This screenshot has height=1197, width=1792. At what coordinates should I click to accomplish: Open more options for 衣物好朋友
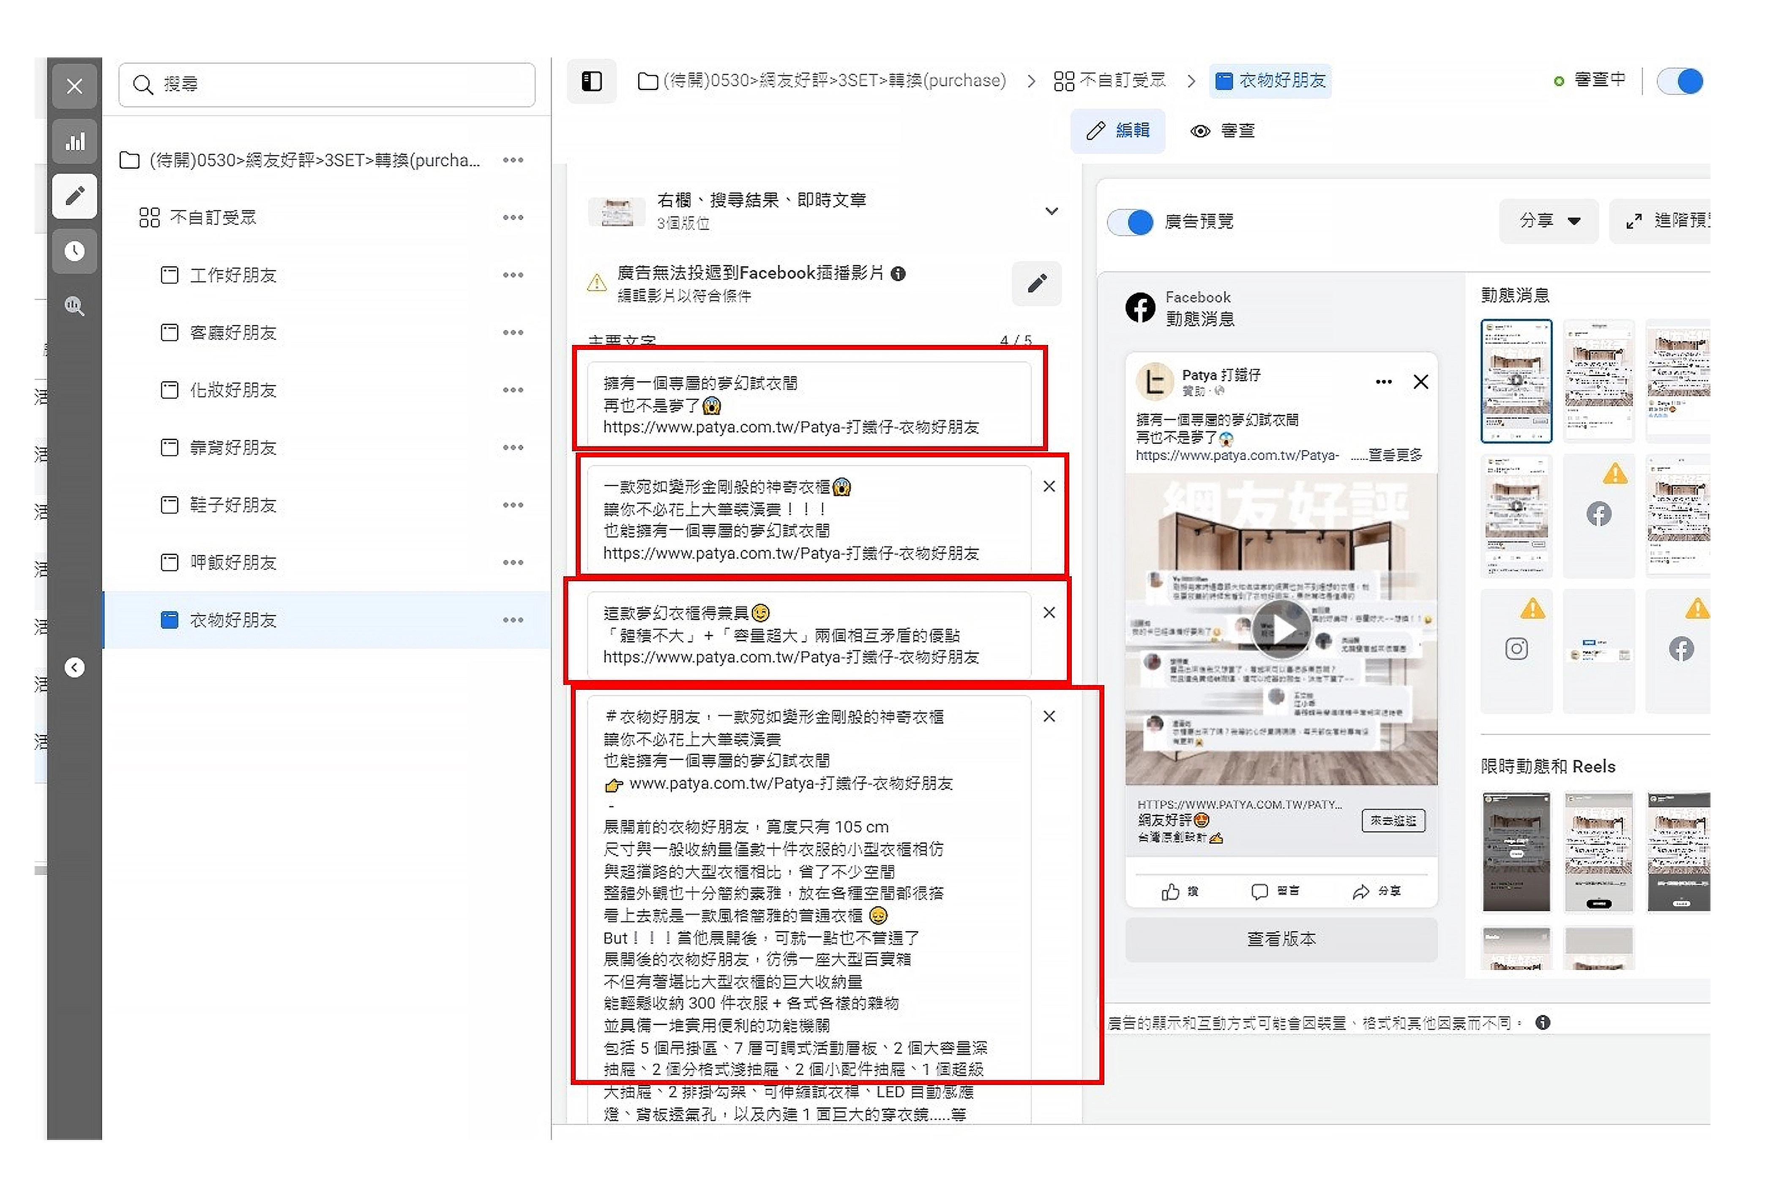click(513, 620)
